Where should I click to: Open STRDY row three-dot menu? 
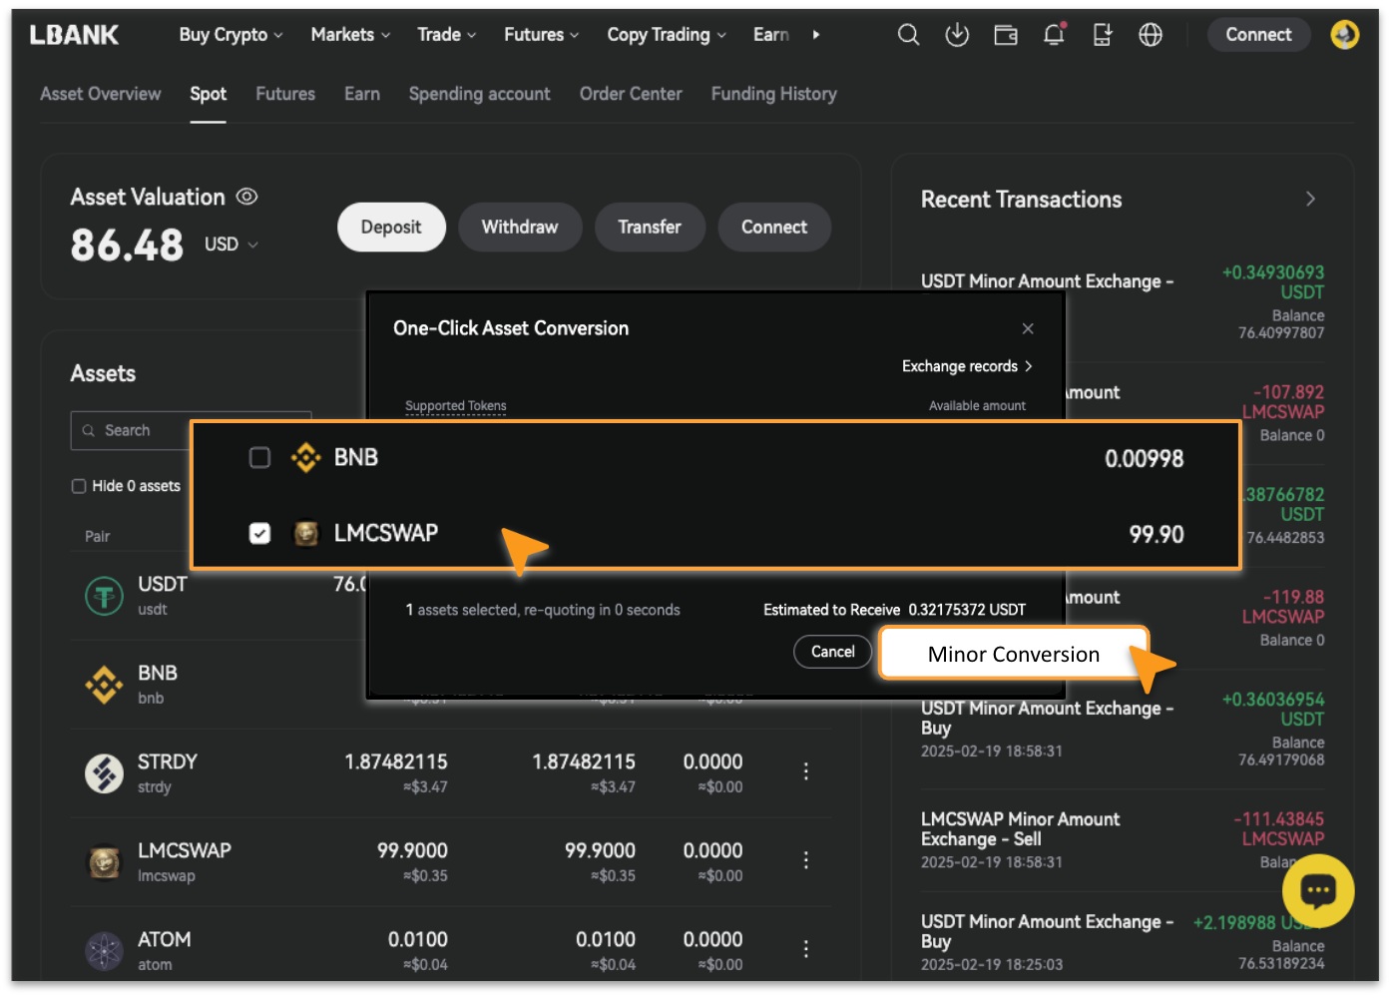(806, 771)
